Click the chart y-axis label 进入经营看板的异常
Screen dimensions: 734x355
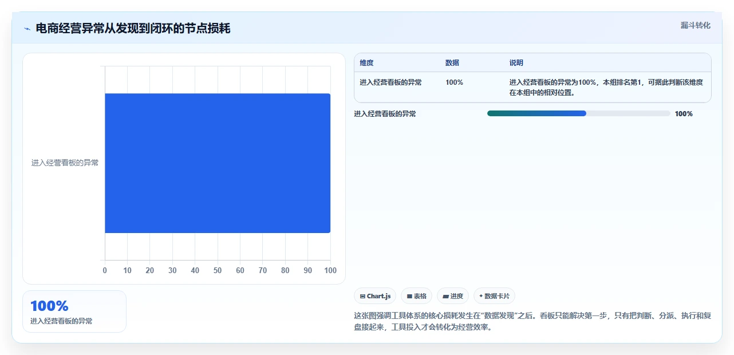click(65, 163)
